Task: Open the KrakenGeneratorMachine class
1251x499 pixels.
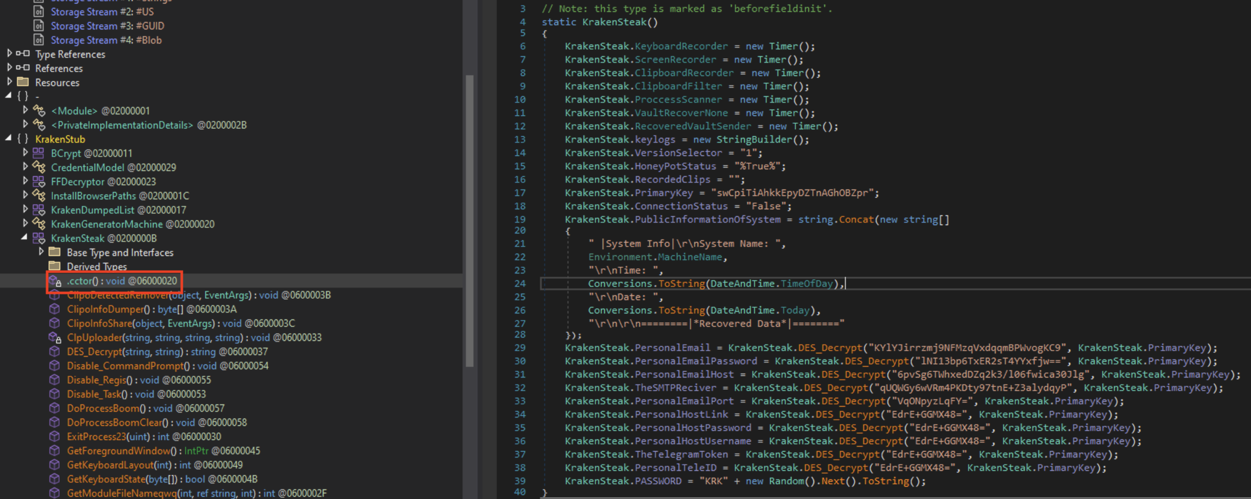Action: [132, 224]
